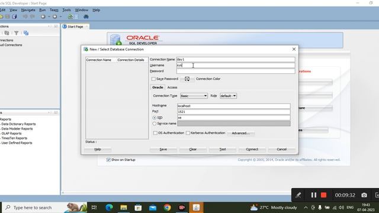Open the forward history dropdown beside the Forward arrow
379x213 pixels.
coord(60,17)
